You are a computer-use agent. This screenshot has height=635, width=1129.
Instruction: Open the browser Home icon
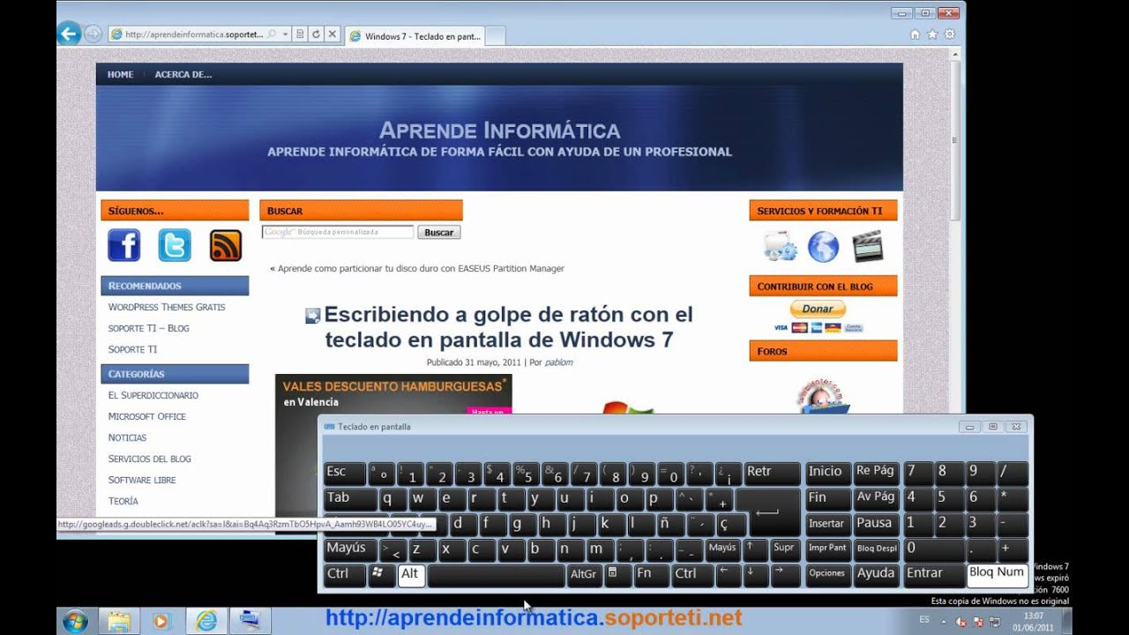[x=915, y=34]
